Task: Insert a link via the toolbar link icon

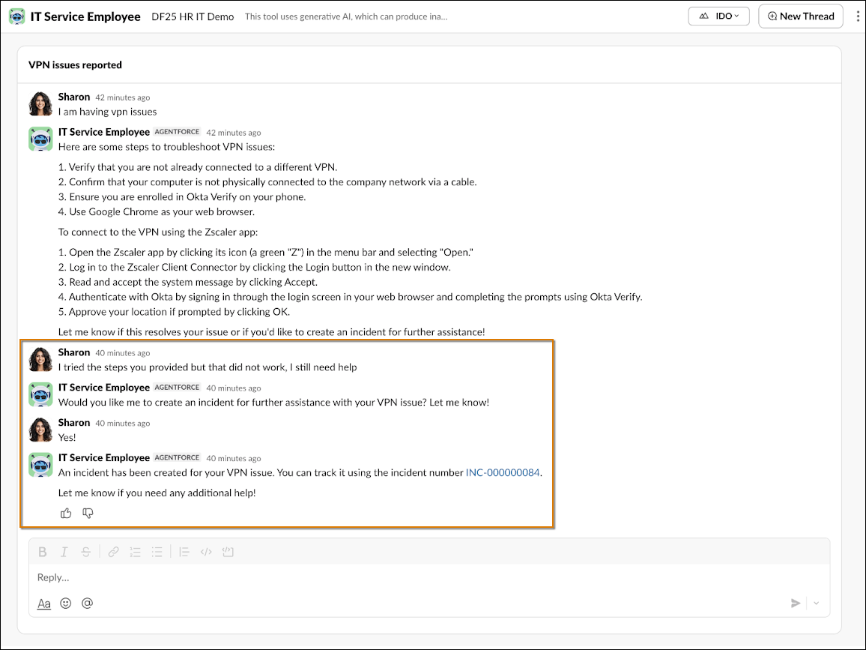Action: [113, 552]
